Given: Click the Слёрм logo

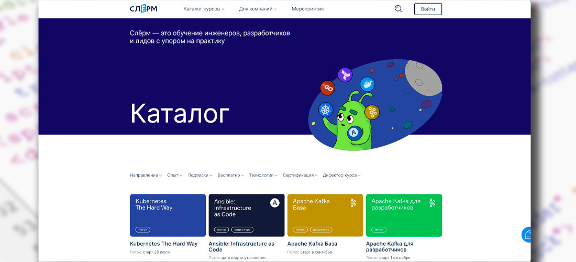Looking at the screenshot, I should click(x=143, y=9).
